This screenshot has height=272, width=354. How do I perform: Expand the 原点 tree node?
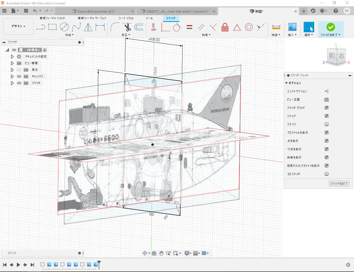click(x=12, y=70)
